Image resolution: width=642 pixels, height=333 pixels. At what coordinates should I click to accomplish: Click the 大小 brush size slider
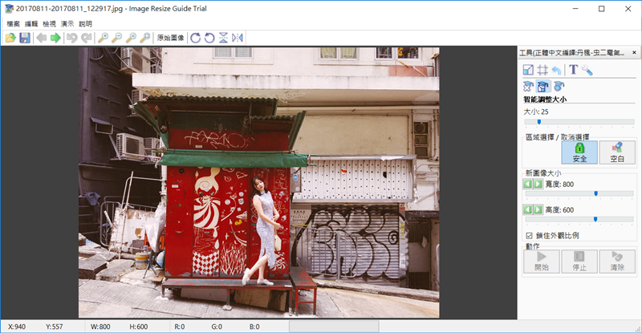pyautogui.click(x=578, y=122)
